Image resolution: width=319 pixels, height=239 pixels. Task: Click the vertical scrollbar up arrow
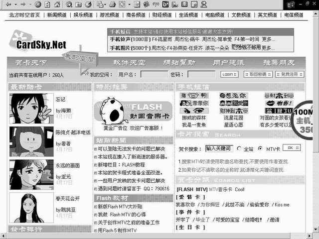316,14
